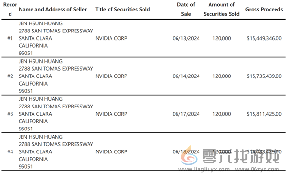Screen dimensions: 287x173
Task: Select the sale date 06/17/2024
Action: point(186,114)
